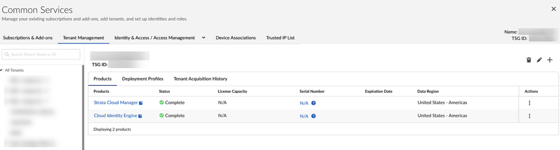The image size is (560, 150).
Task: Open Cloud Identity Engine external link icon
Action: coord(140,116)
